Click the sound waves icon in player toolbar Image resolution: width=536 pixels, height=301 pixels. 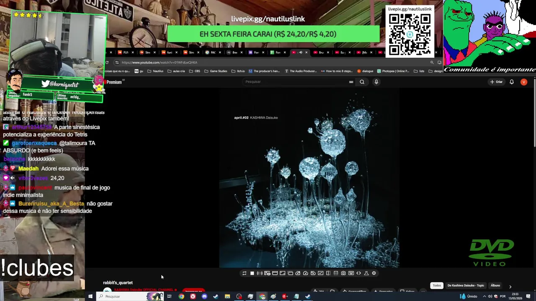(x=260, y=273)
